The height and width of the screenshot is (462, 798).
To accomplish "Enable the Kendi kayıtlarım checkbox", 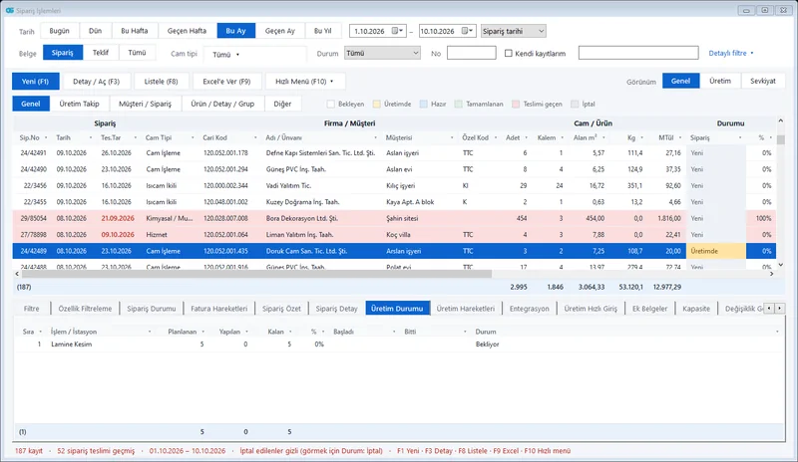I will tap(509, 53).
